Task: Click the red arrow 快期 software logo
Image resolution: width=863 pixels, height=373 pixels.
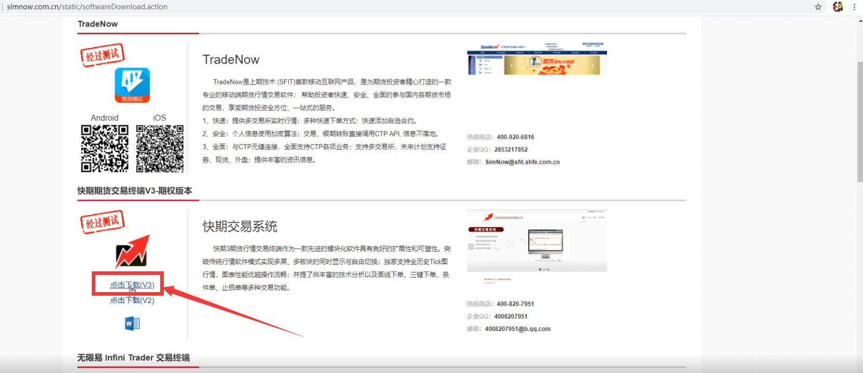Action: [x=132, y=252]
